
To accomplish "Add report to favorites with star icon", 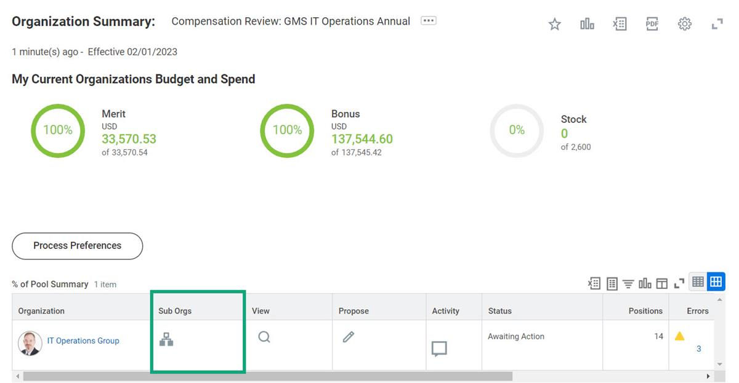I will click(x=555, y=24).
